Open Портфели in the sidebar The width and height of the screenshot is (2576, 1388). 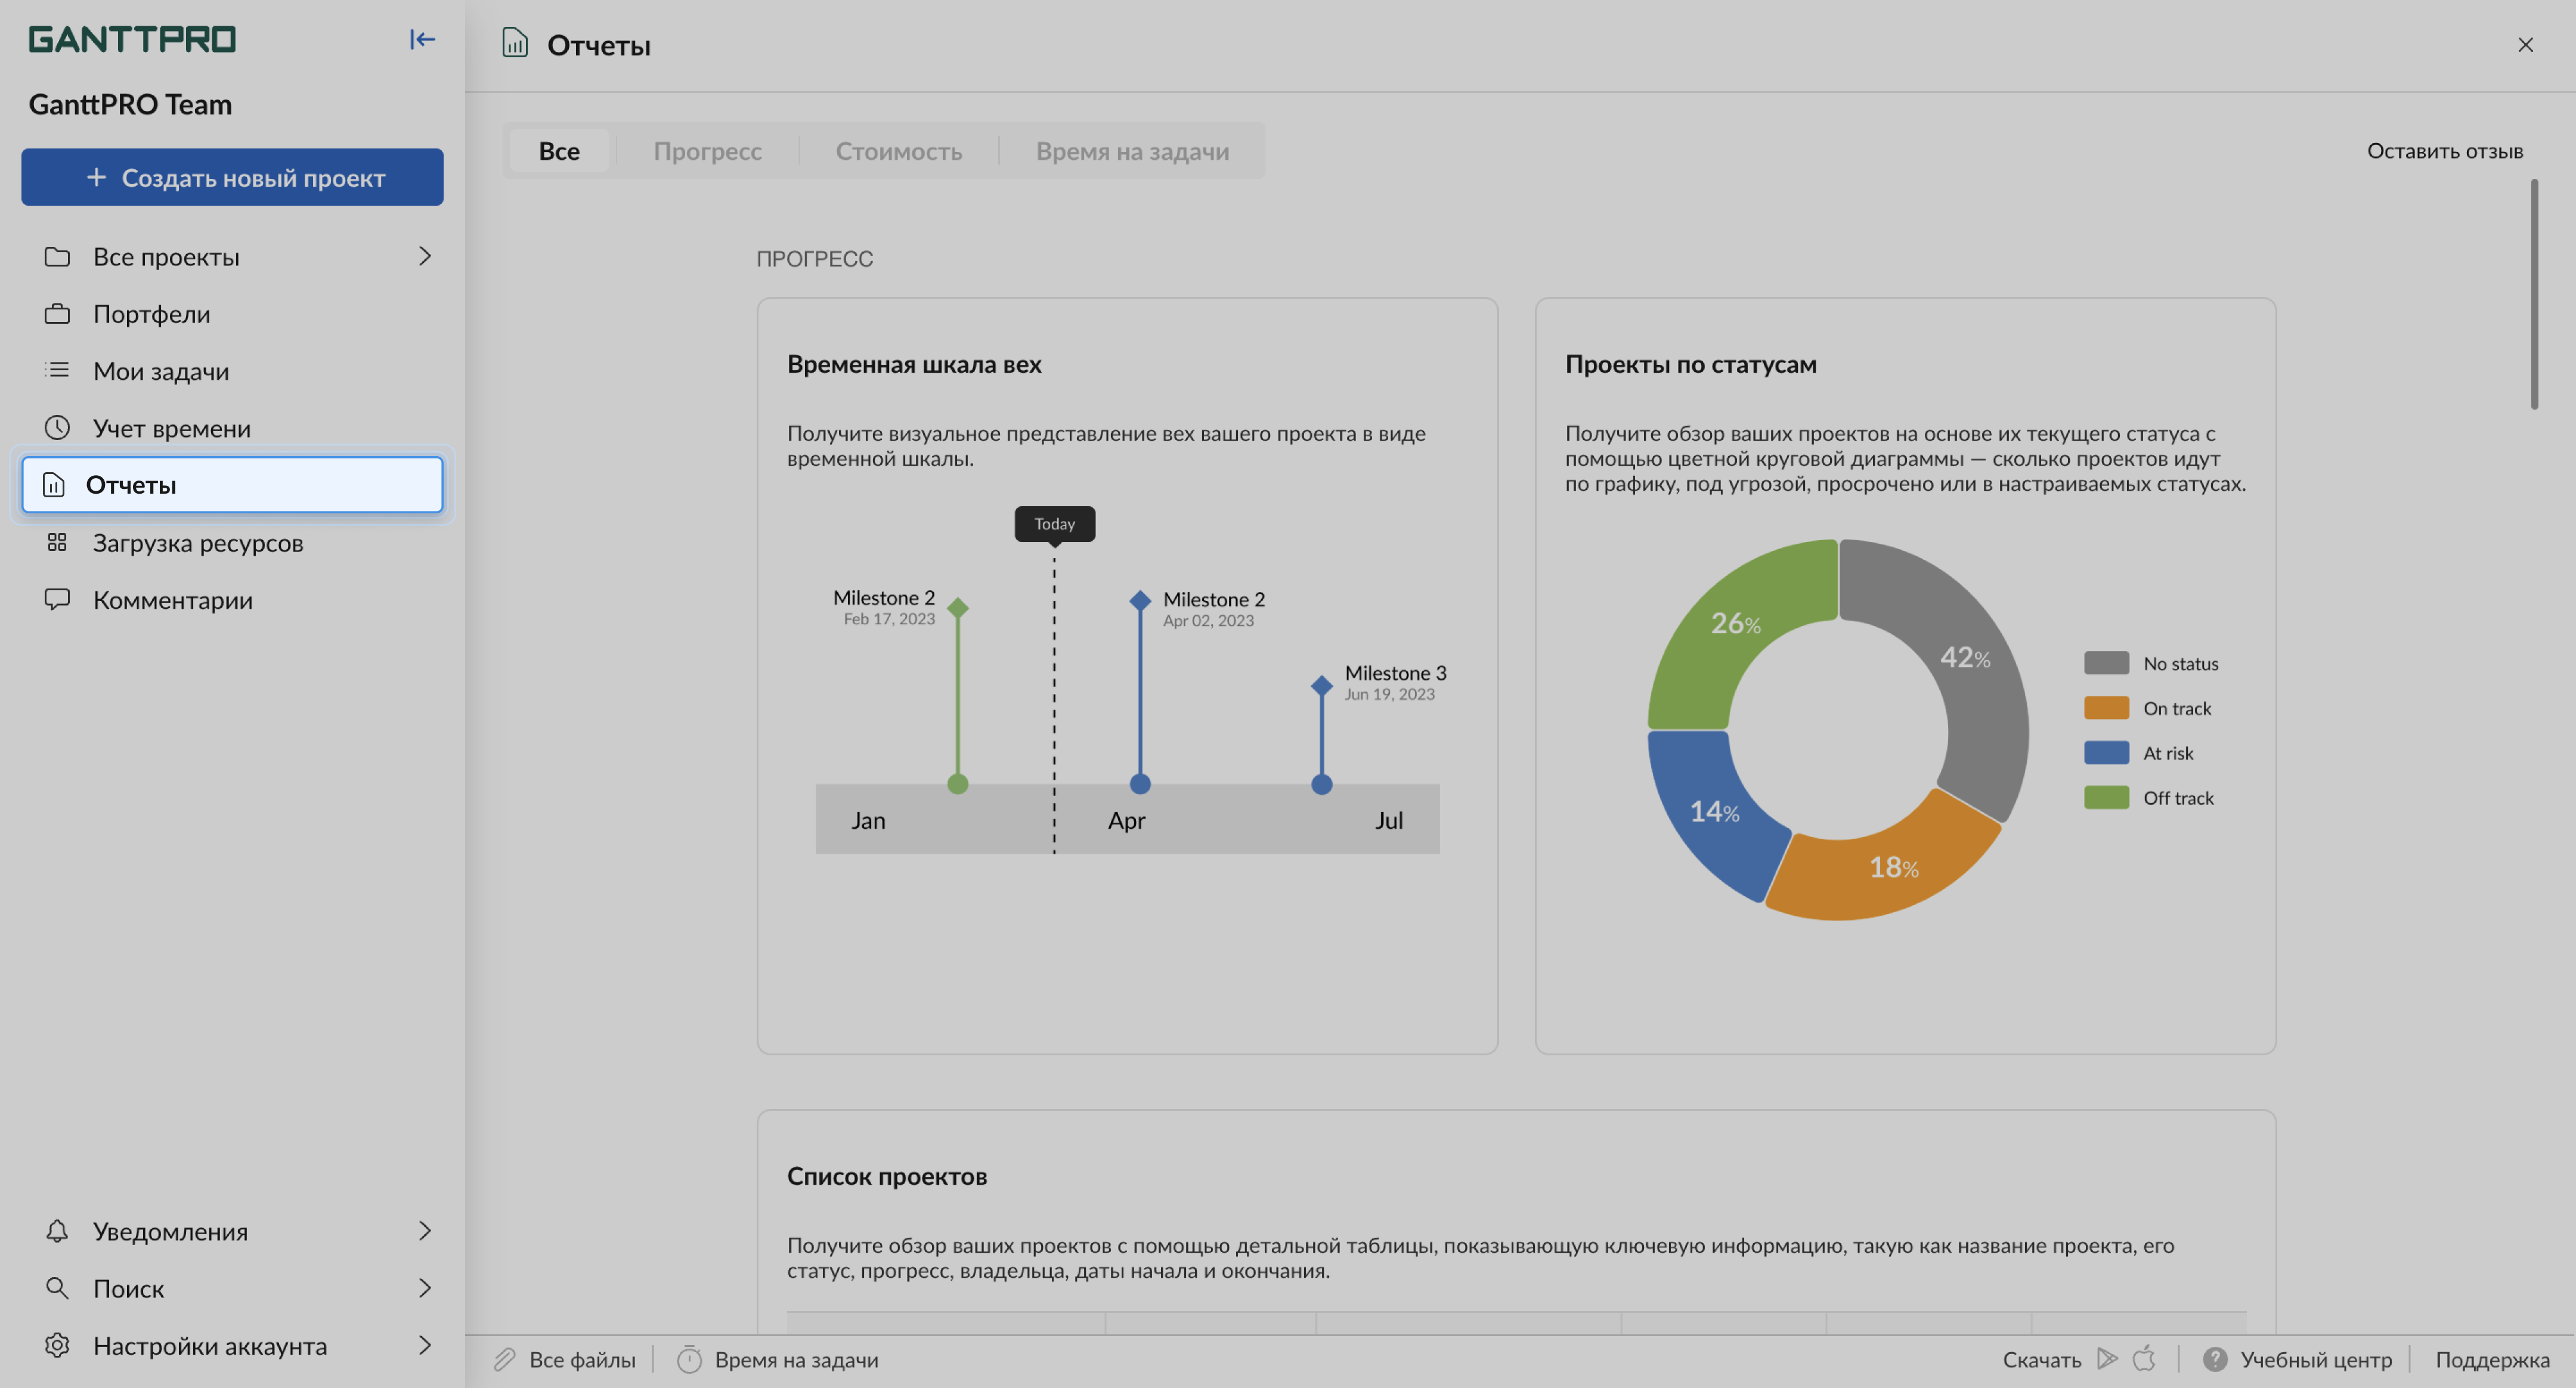(x=232, y=314)
